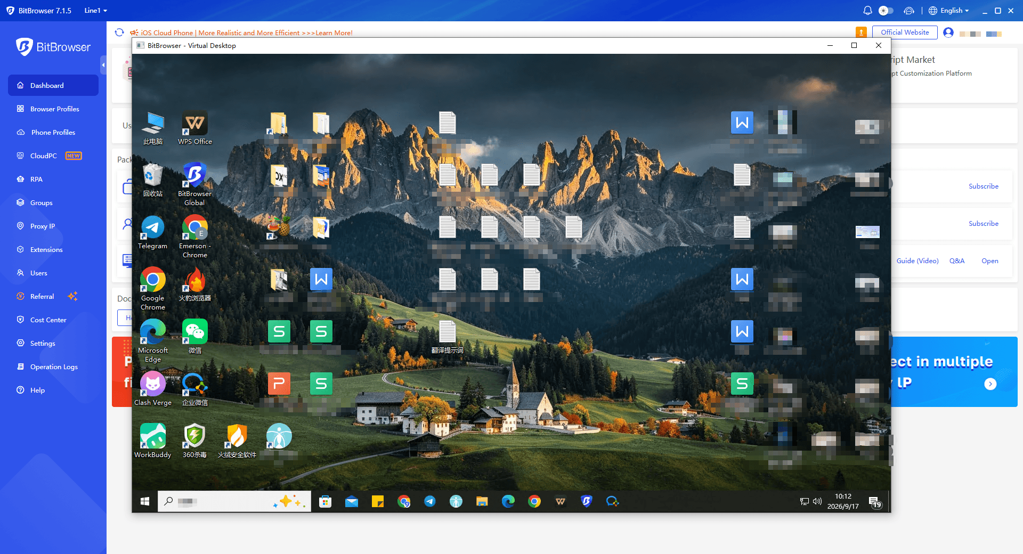This screenshot has width=1023, height=554.
Task: Open Microsoft Edge from the taskbar
Action: click(x=508, y=501)
